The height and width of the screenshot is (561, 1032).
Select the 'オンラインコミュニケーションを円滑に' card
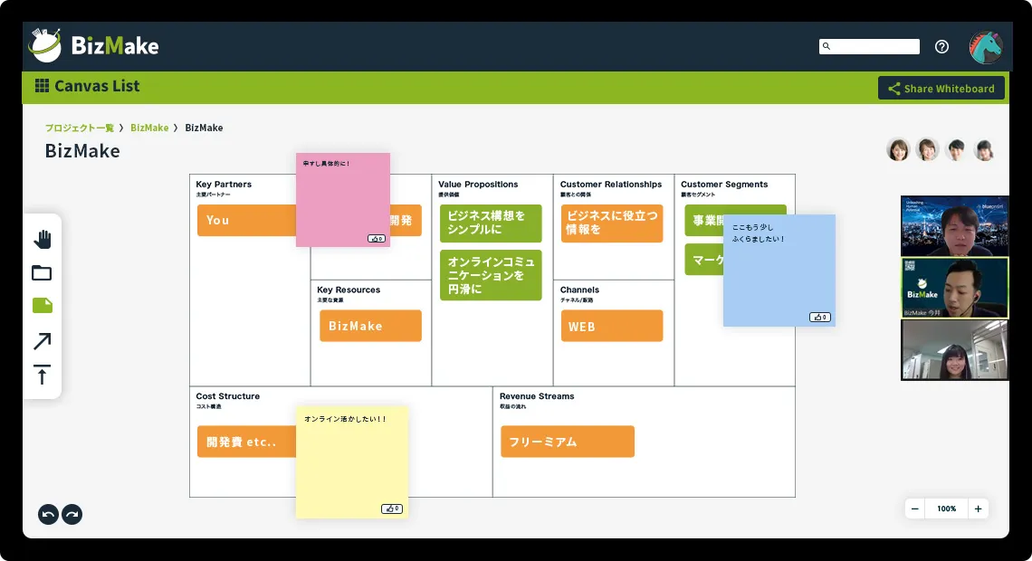tap(491, 275)
